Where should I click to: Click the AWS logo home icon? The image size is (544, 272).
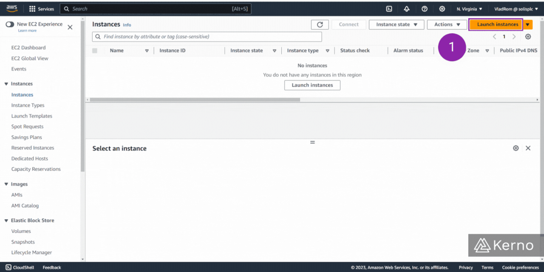[x=11, y=9]
